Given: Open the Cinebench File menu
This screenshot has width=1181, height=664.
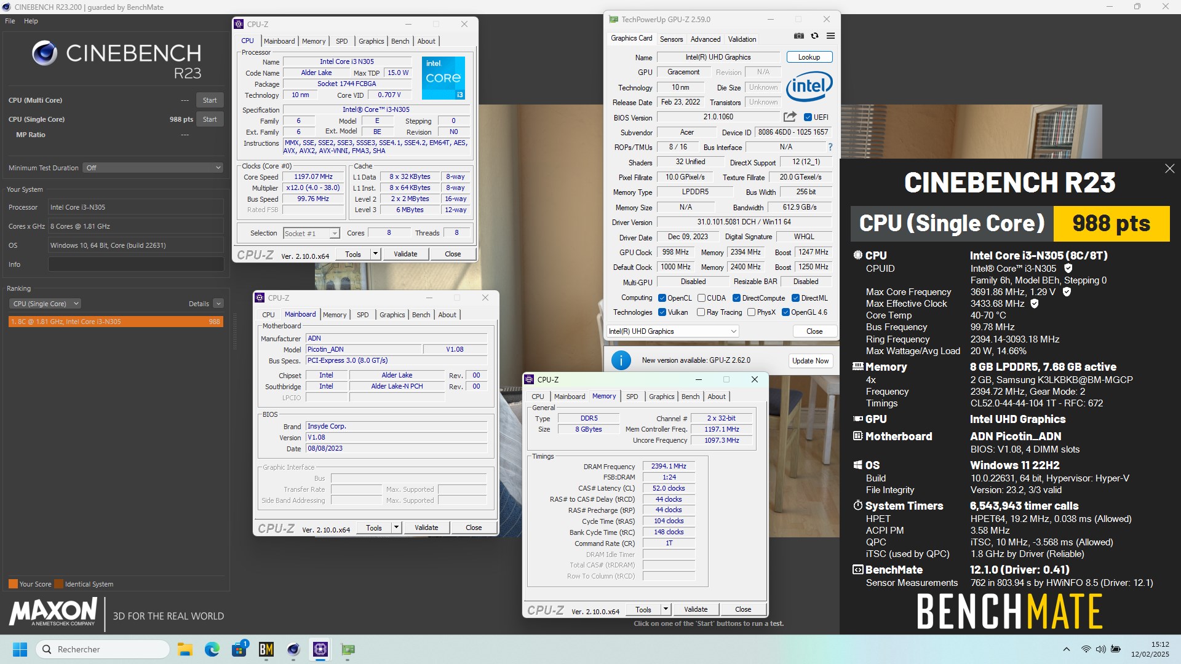Looking at the screenshot, I should [10, 21].
